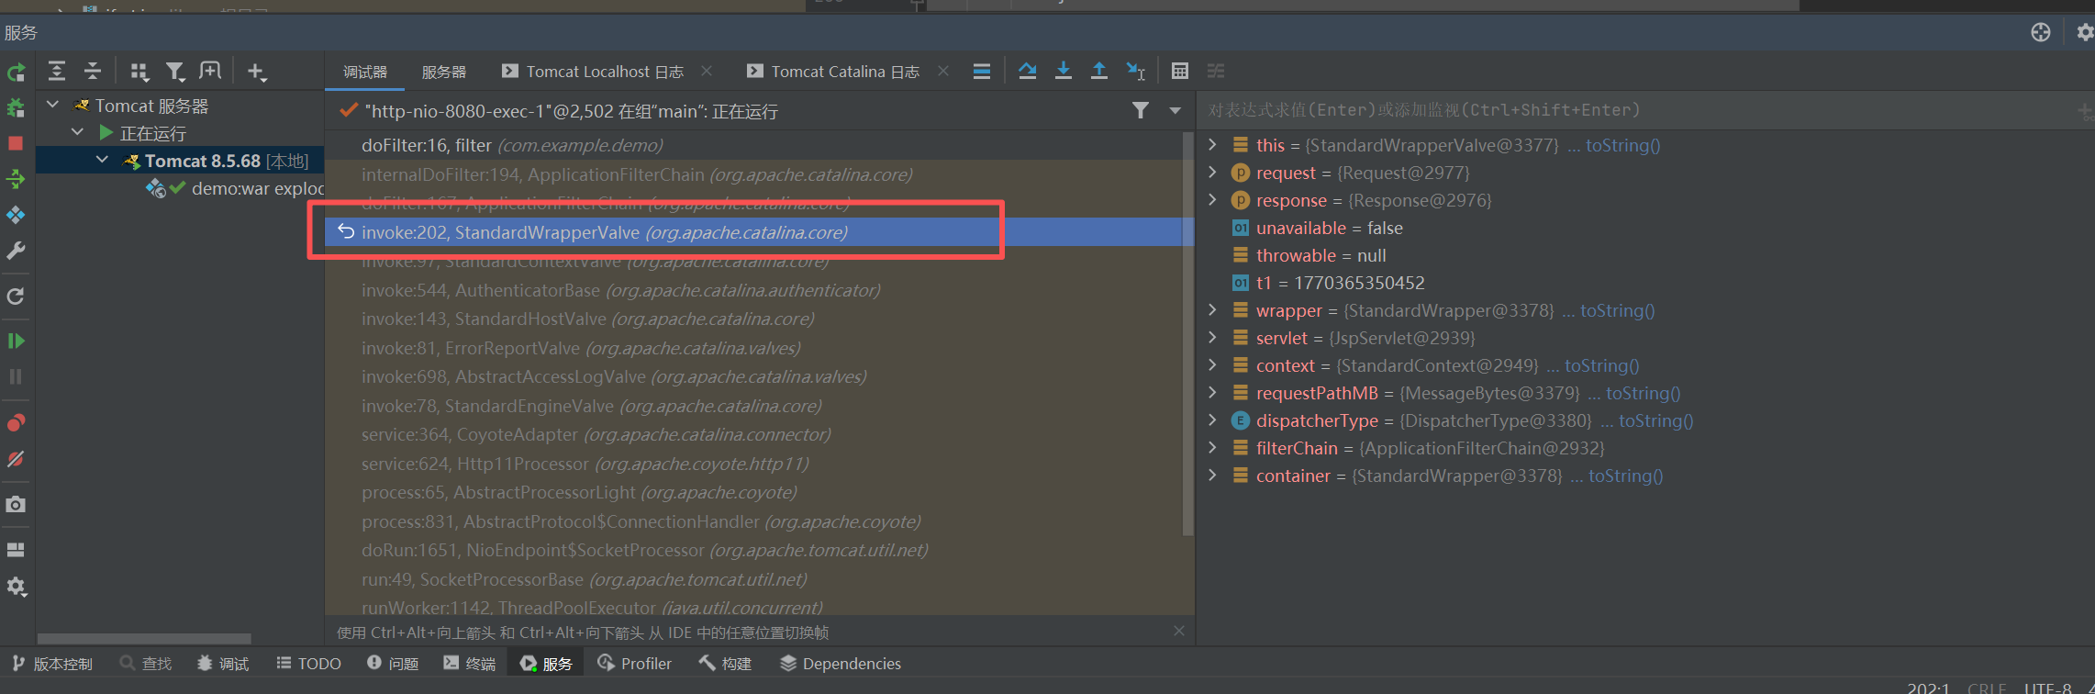Viewport: 2095px width, 694px height.
Task: Close the Tomcat Localhost 日志 tab
Action: (707, 71)
